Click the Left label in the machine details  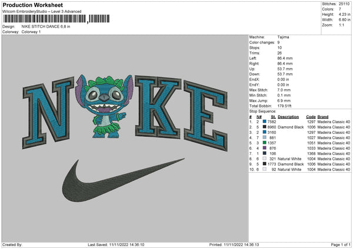[252, 58]
